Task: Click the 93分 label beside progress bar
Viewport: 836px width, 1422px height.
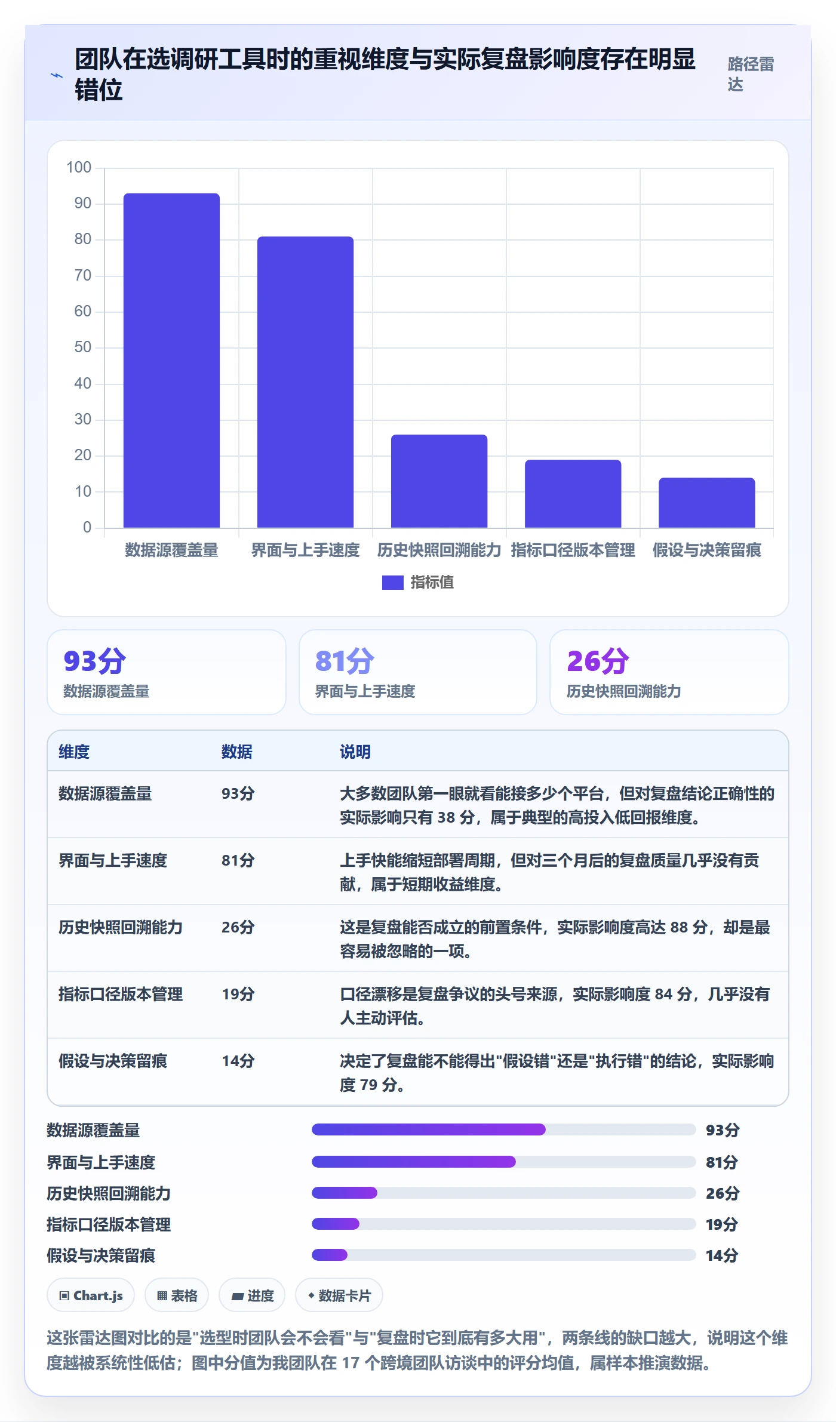Action: click(x=723, y=1130)
